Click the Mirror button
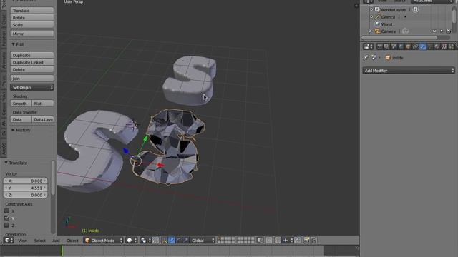The height and width of the screenshot is (257, 458). tap(32, 34)
